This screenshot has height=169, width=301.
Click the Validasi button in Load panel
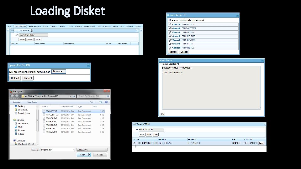(x=30, y=39)
